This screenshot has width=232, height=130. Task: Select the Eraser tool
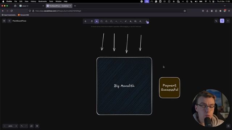point(140,21)
